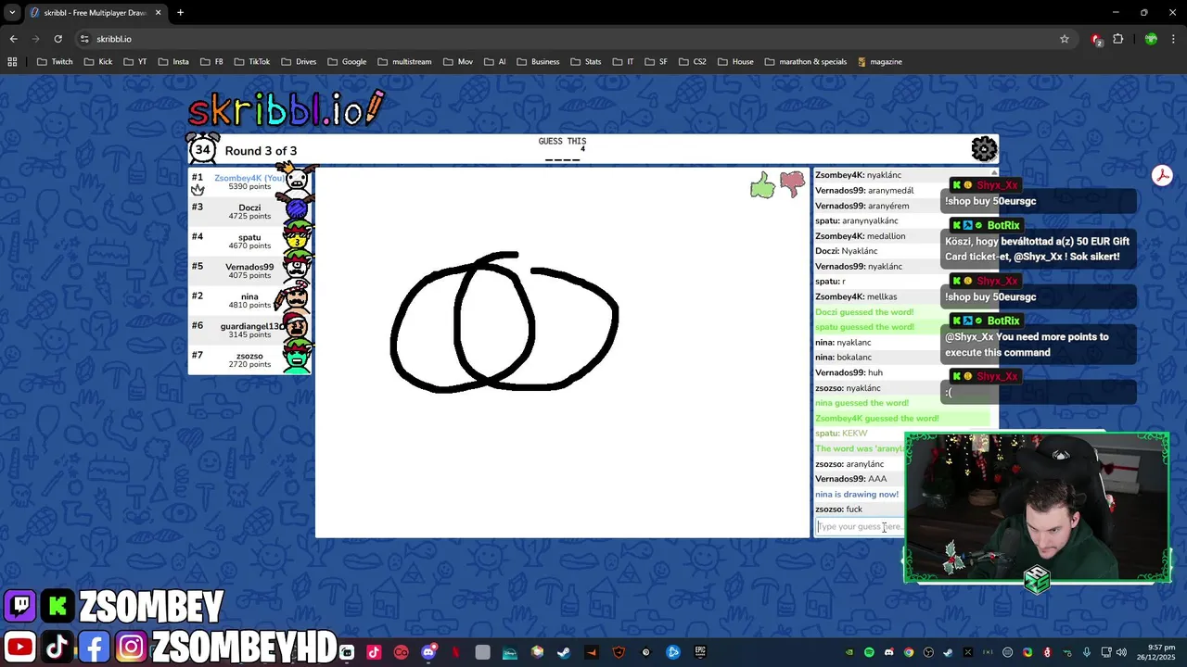Click the microphone icon in system tray

1087,652
